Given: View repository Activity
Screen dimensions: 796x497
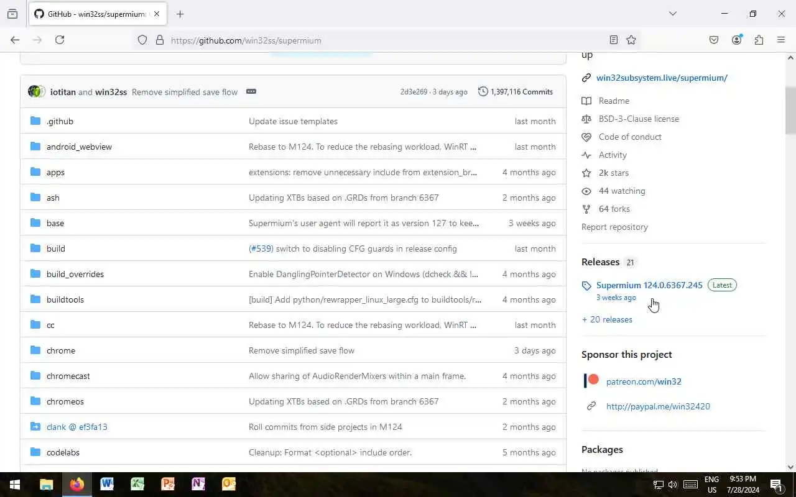Looking at the screenshot, I should tap(613, 155).
